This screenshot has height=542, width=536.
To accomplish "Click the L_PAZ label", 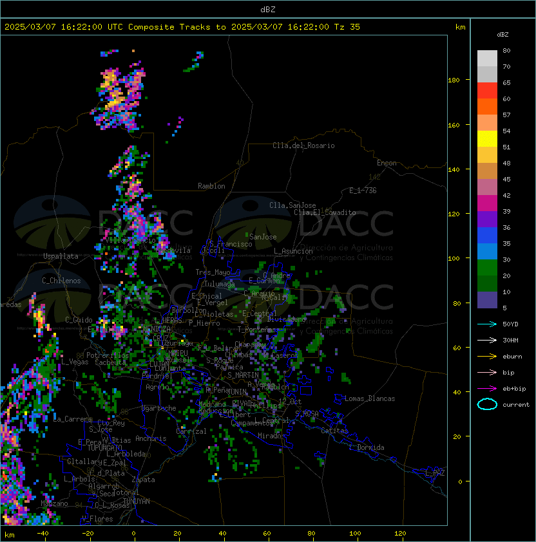I will point(435,473).
